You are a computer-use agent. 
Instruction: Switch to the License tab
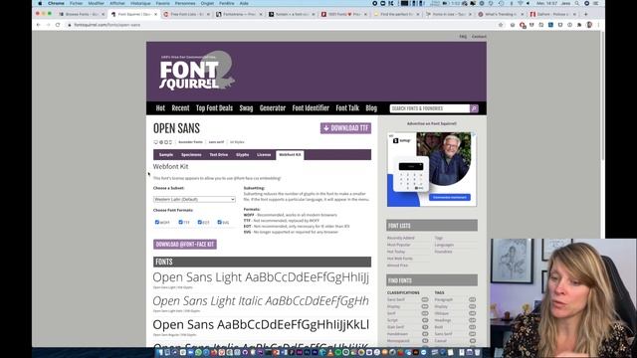tap(264, 155)
